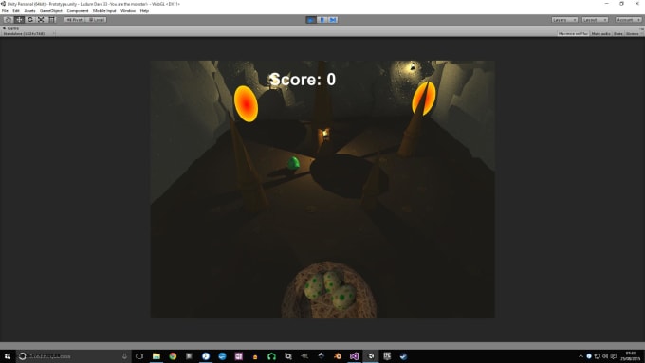Open the Component menu
Screen dimensions: 645x363
tap(78, 11)
